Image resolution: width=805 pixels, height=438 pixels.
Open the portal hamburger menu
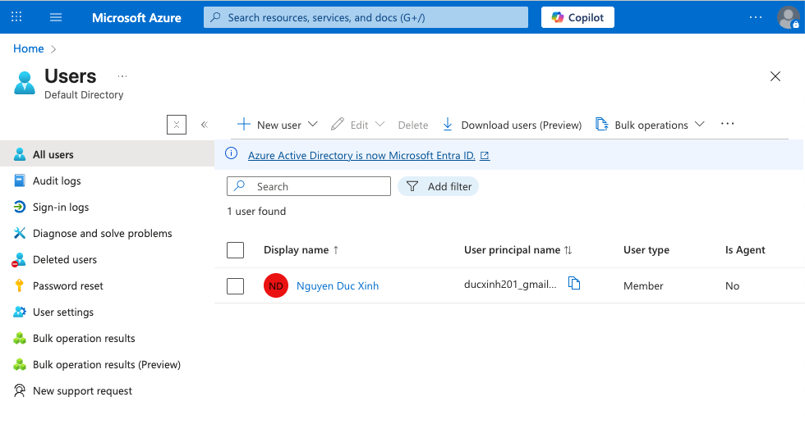click(x=56, y=17)
